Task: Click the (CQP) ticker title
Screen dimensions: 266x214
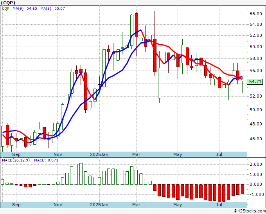Action: (x=8, y=3)
